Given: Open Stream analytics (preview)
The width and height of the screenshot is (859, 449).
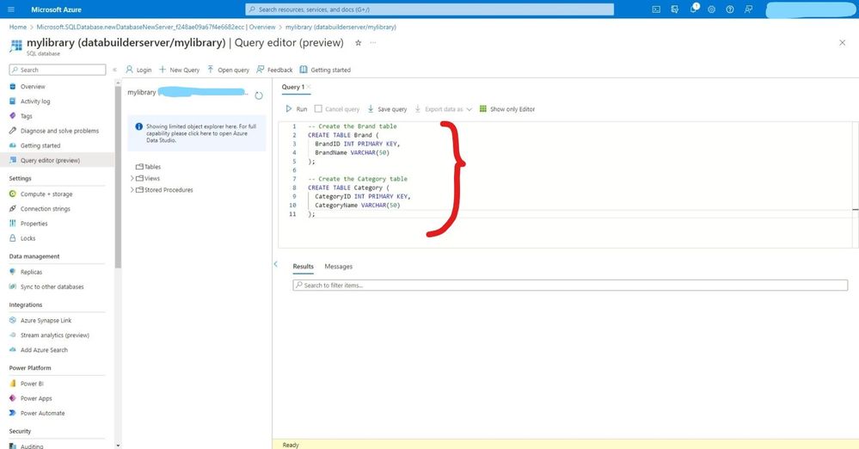Looking at the screenshot, I should [x=55, y=335].
